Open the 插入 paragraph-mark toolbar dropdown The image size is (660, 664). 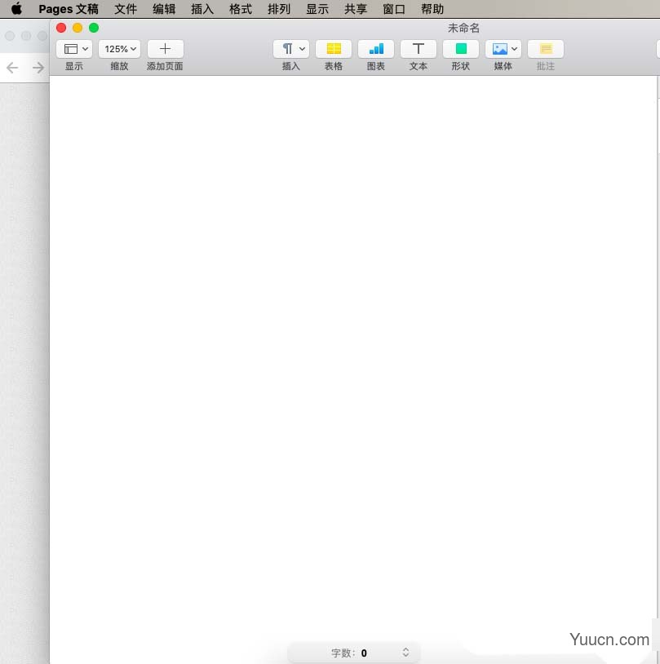pos(291,49)
